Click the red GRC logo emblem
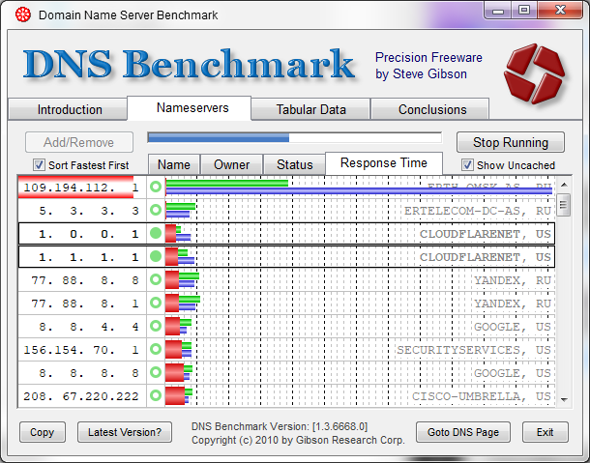590x463 pixels. click(x=534, y=73)
